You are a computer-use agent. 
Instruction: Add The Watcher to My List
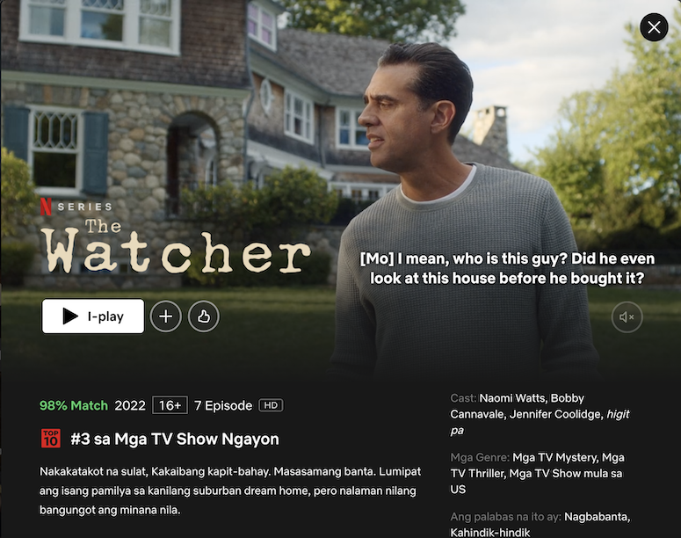pos(165,316)
